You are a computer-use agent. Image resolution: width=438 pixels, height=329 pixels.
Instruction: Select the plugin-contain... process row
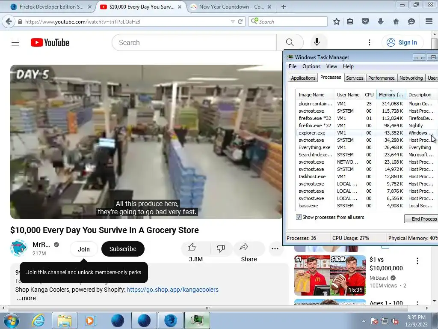click(x=367, y=104)
